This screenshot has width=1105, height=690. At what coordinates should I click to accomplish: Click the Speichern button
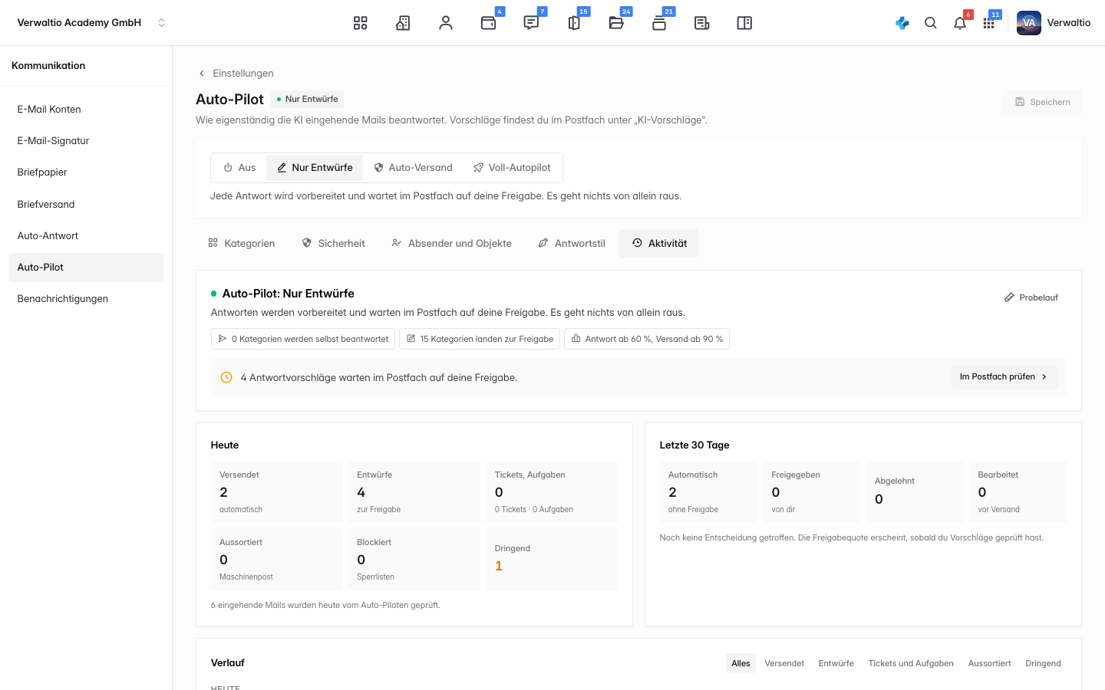tap(1042, 102)
